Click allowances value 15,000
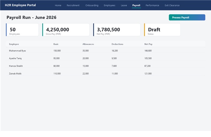211x137 pixels. [86, 66]
